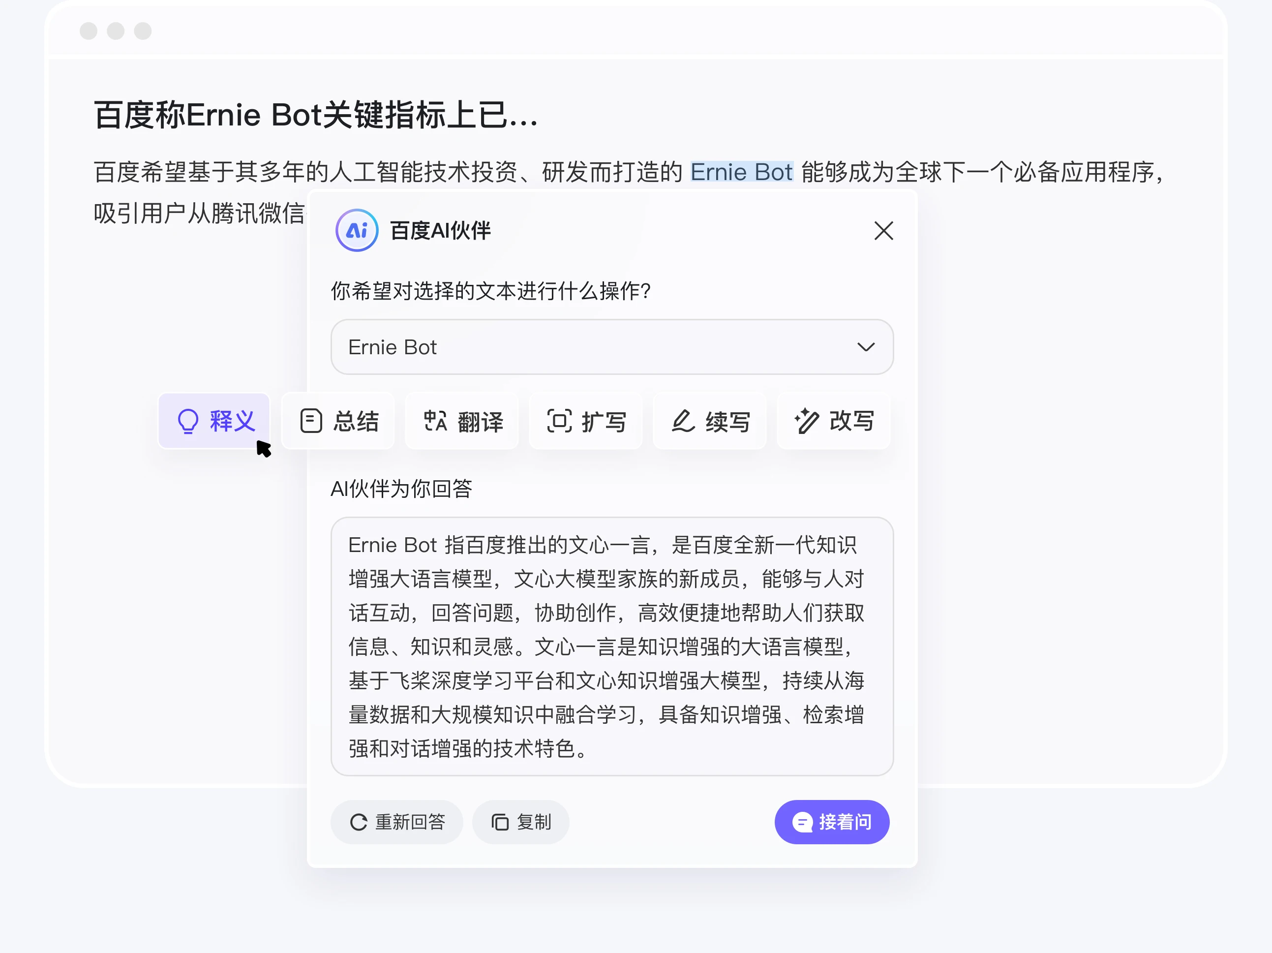This screenshot has height=953, width=1272.
Task: Select the 翻译 translate tool
Action: (462, 421)
